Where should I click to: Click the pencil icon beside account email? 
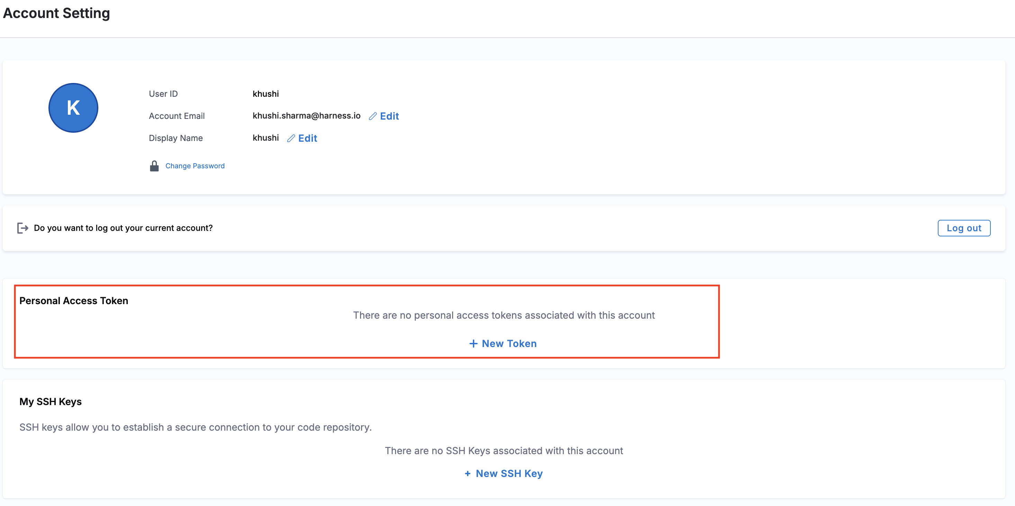pyautogui.click(x=372, y=116)
